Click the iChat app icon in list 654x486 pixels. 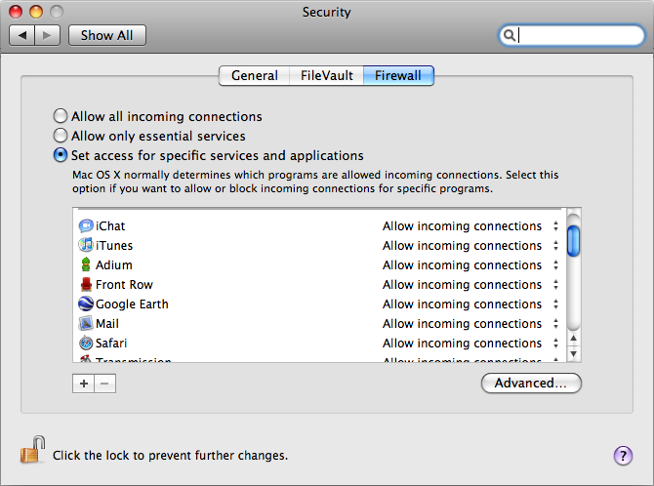tap(86, 225)
